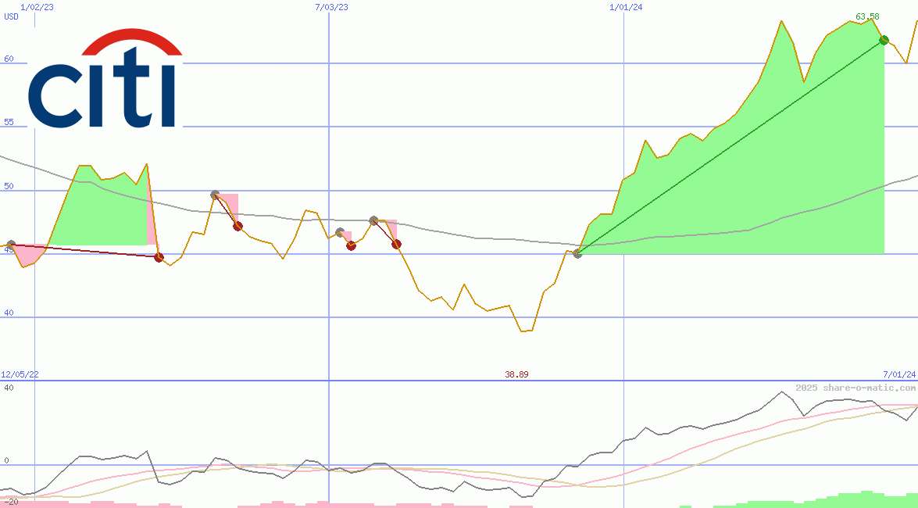Click the green volume bars at bottom right
Viewport: 918px width, 508px height.
pos(859,500)
